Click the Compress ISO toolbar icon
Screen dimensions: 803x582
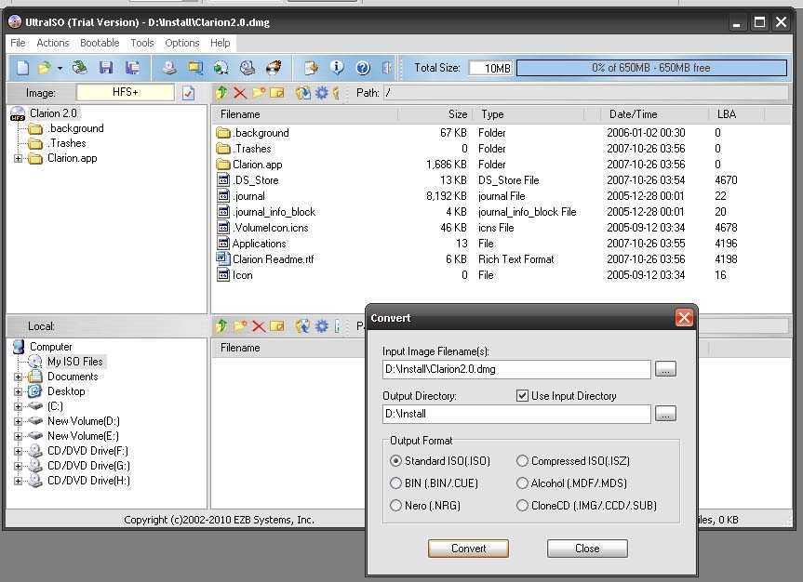pos(195,68)
